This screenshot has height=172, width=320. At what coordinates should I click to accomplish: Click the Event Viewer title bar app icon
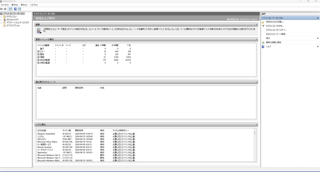pyautogui.click(x=1, y=1)
